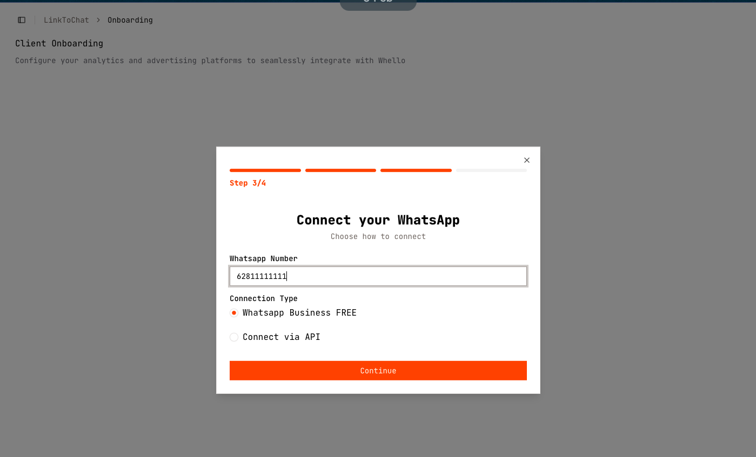Click the "Step 3/4" indicator text
This screenshot has width=756, height=457.
point(247,183)
